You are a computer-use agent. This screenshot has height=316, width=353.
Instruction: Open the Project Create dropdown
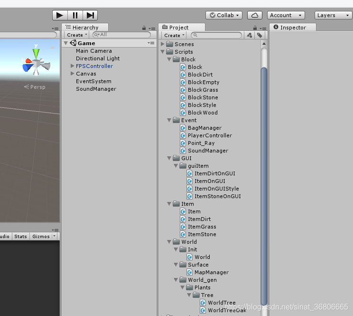pyautogui.click(x=174, y=35)
